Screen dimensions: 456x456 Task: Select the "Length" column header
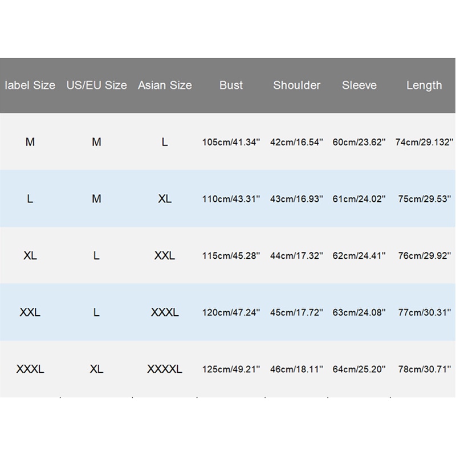[424, 85]
